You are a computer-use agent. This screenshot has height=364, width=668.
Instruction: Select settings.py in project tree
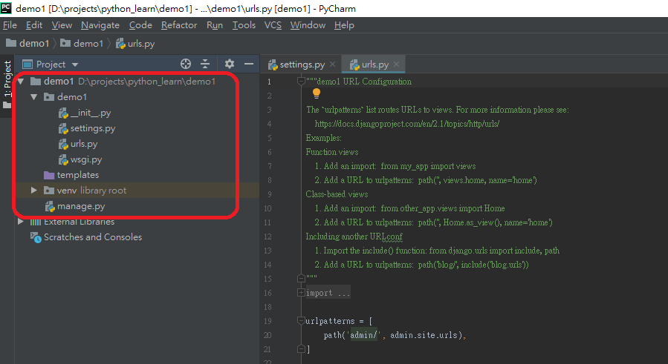click(93, 128)
